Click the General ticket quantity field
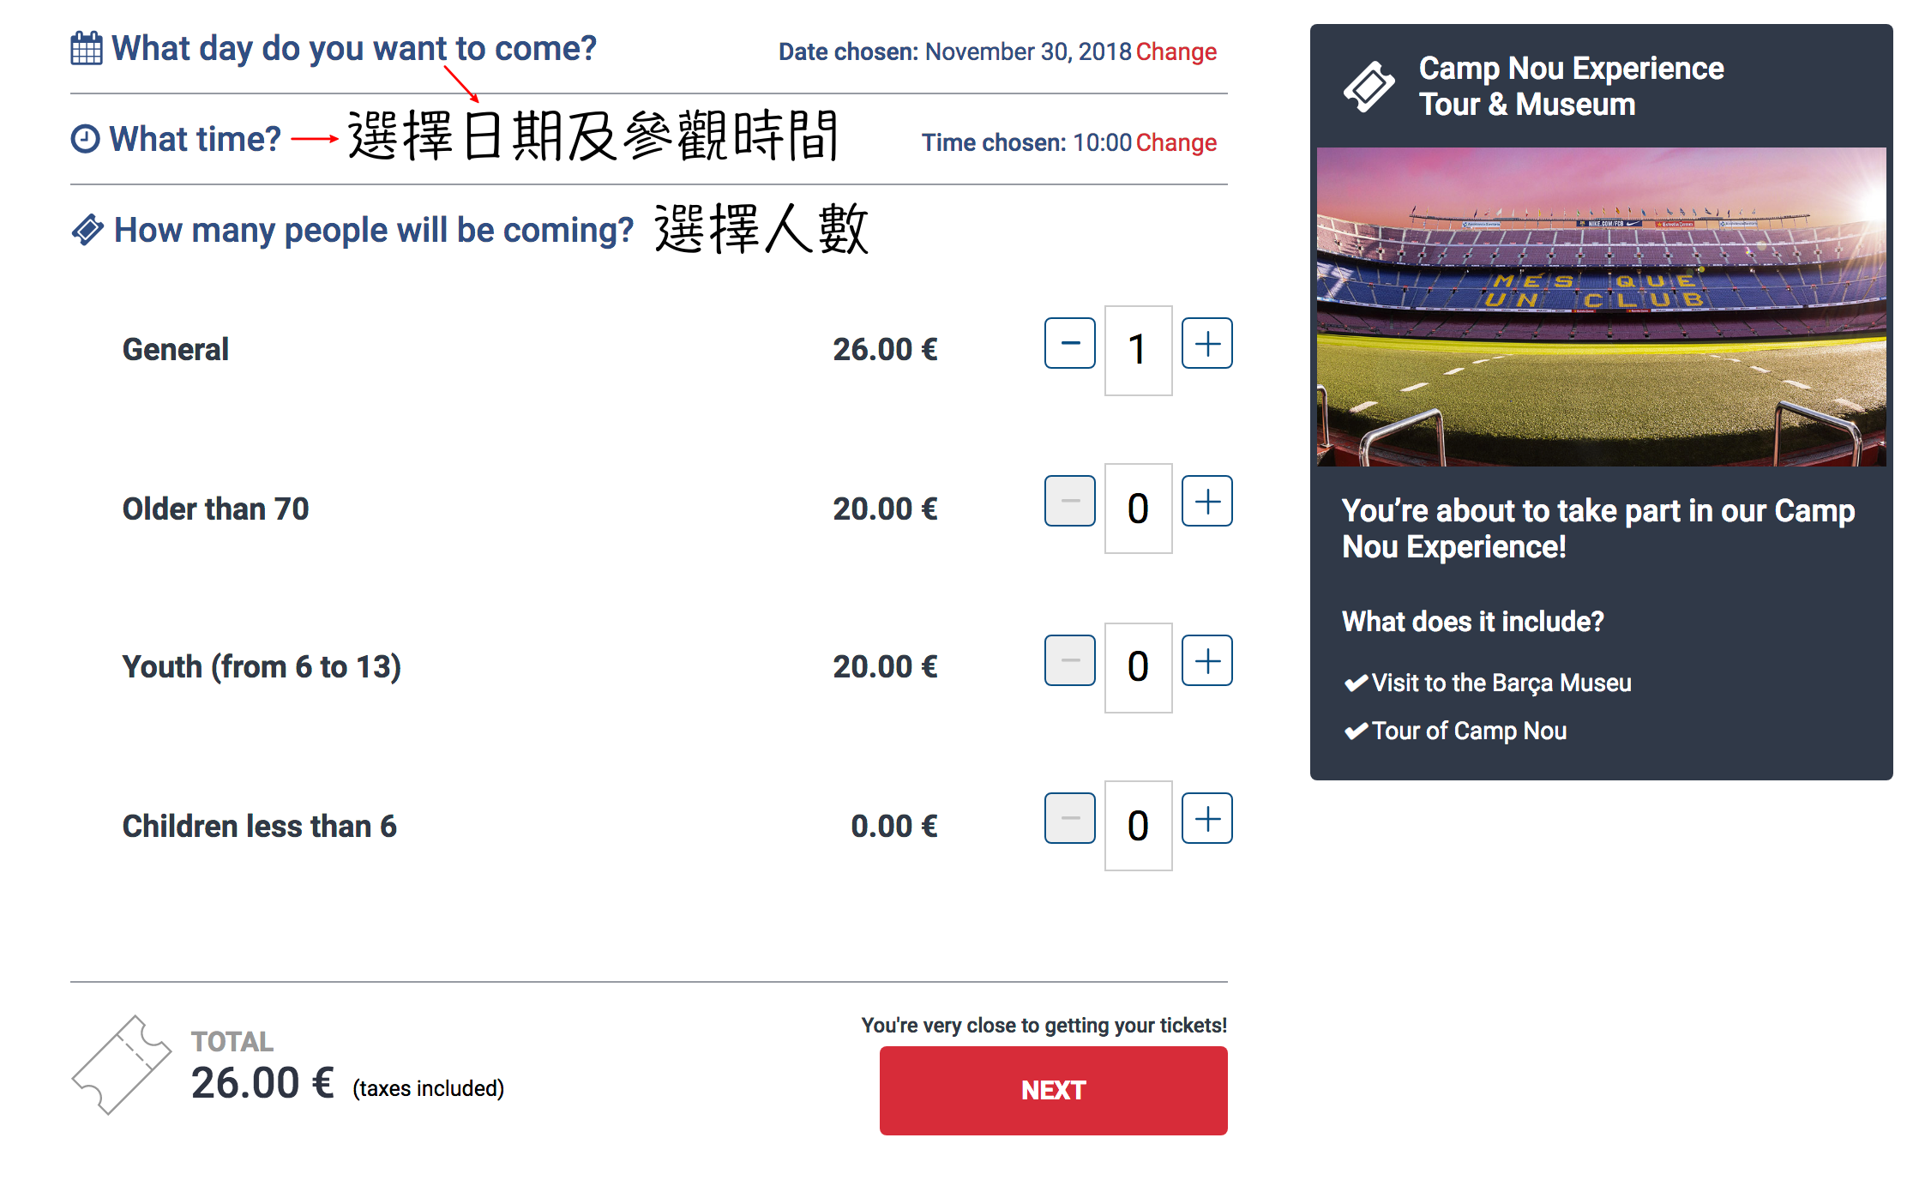The image size is (1919, 1192). click(x=1138, y=350)
